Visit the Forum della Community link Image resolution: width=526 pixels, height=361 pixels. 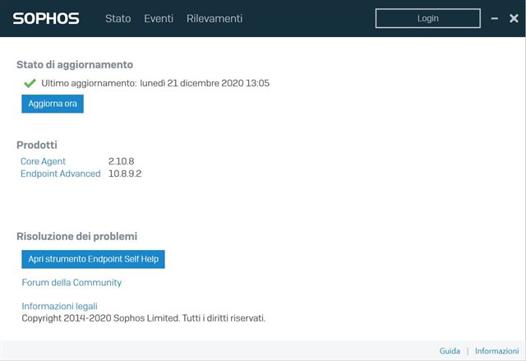[x=72, y=283]
